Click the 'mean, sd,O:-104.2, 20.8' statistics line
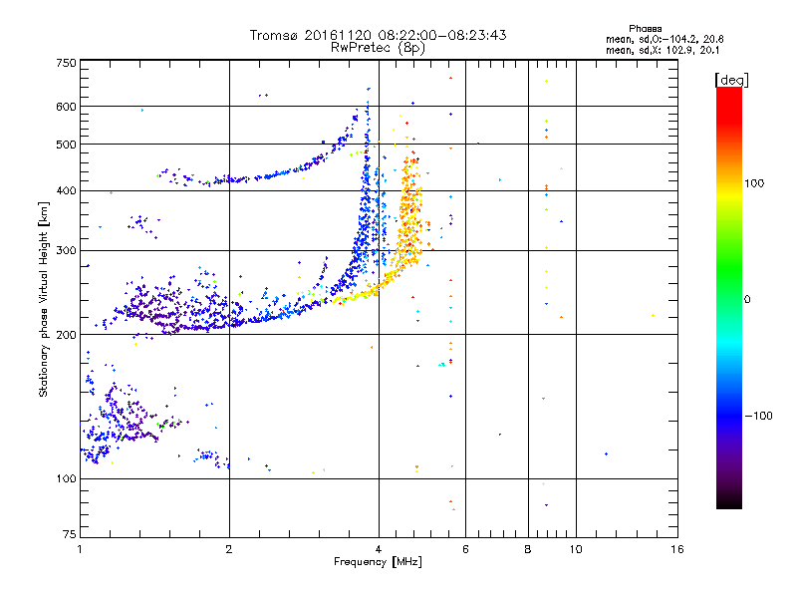The width and height of the screenshot is (797, 598). pos(664,39)
